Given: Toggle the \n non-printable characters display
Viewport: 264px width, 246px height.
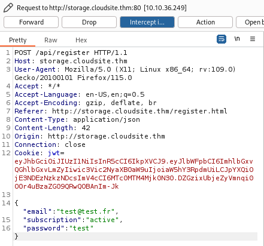Looking at the screenshot, I should point(237,39).
